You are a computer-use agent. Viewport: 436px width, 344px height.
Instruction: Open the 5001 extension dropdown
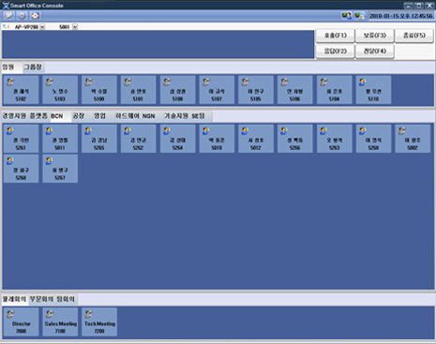pyautogui.click(x=75, y=27)
